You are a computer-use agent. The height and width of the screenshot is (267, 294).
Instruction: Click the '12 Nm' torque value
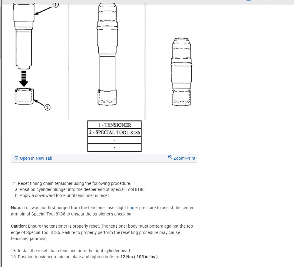coord(126,257)
